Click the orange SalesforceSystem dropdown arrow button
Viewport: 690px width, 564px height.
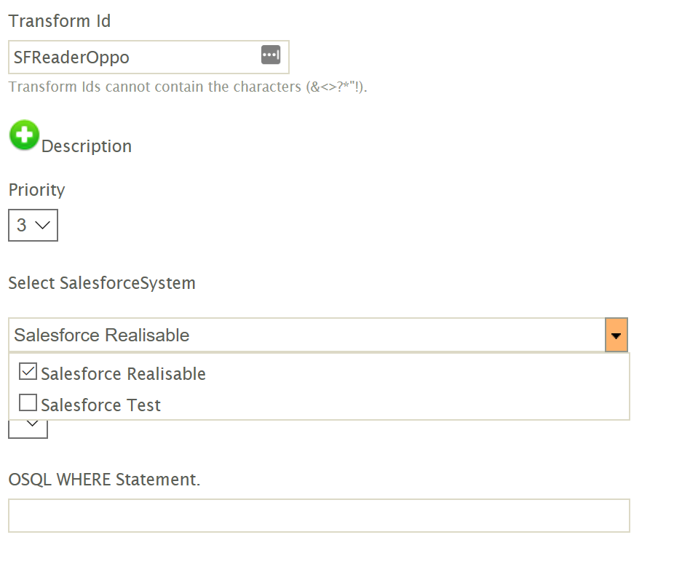(x=616, y=335)
